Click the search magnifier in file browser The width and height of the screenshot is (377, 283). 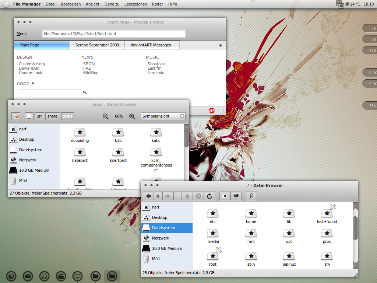(251, 196)
